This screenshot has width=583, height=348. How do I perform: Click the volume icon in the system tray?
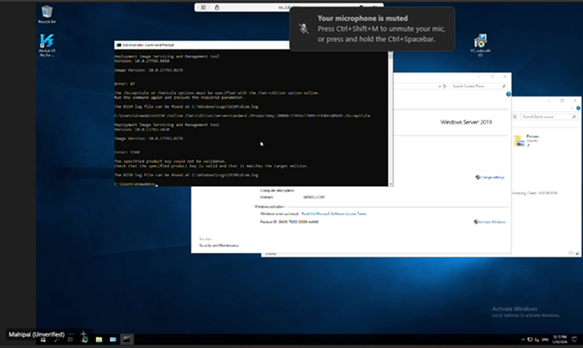pyautogui.click(x=537, y=339)
